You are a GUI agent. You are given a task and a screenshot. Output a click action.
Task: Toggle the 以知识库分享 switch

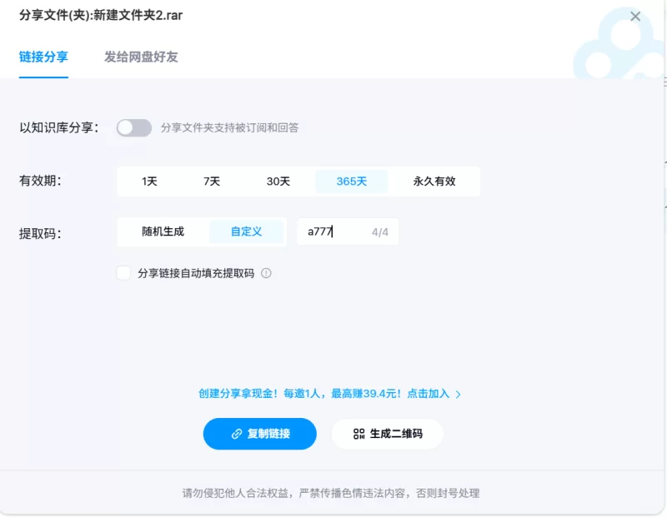click(x=134, y=128)
